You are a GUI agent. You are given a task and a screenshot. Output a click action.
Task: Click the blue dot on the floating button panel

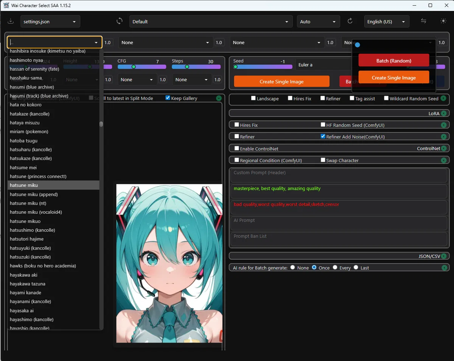(x=358, y=45)
